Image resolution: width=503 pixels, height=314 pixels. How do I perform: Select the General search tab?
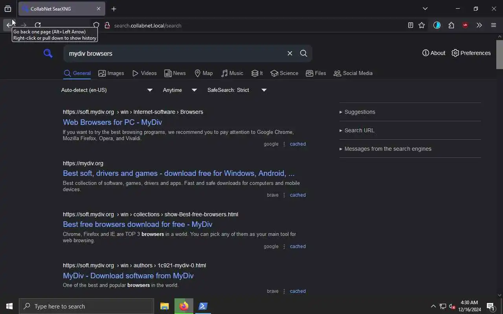click(77, 73)
